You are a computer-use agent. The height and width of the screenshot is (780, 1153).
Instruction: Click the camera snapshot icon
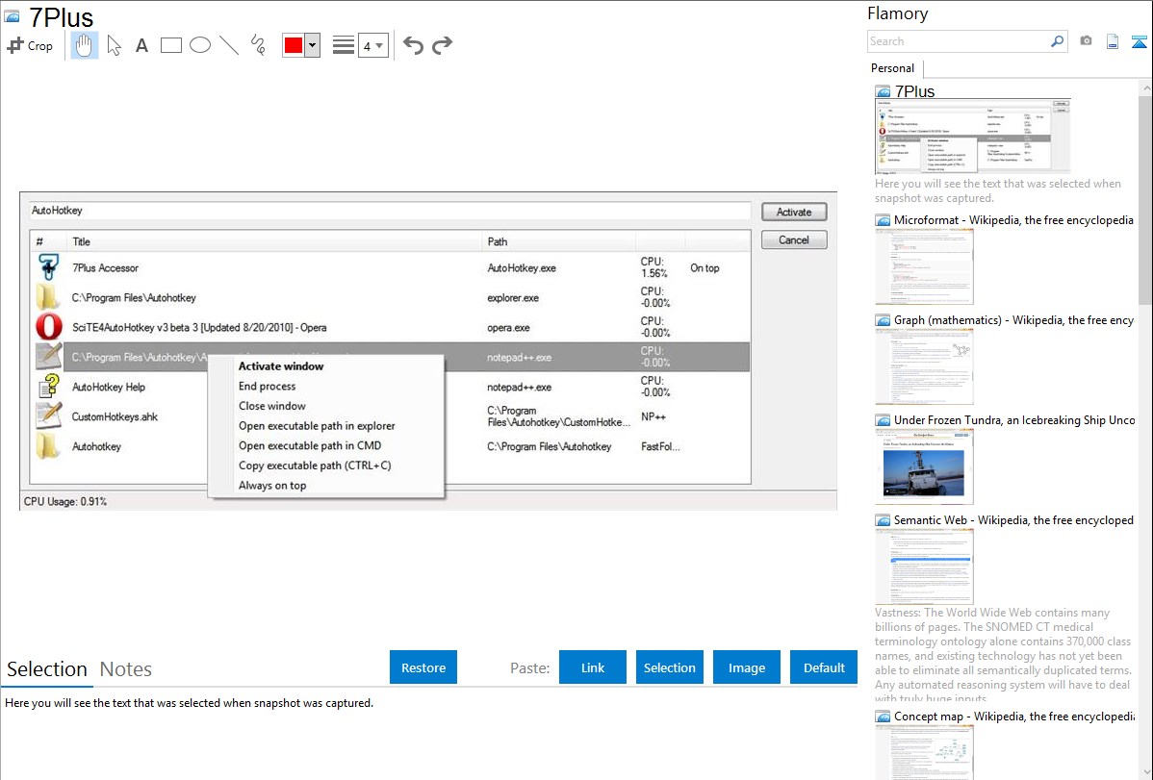1086,41
